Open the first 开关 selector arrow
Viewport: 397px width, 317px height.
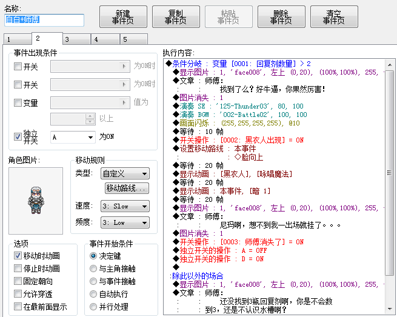124,66
